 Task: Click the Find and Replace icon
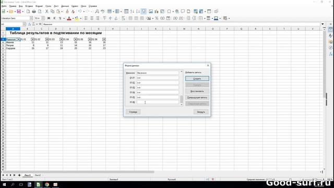click(x=97, y=11)
